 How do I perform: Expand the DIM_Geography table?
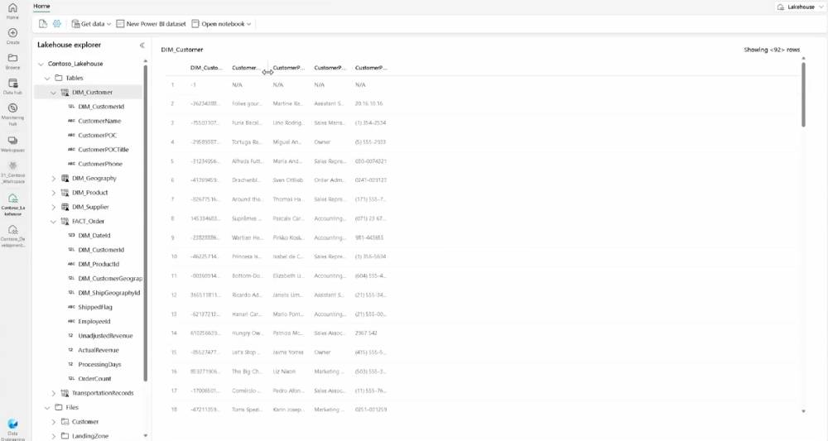click(53, 178)
